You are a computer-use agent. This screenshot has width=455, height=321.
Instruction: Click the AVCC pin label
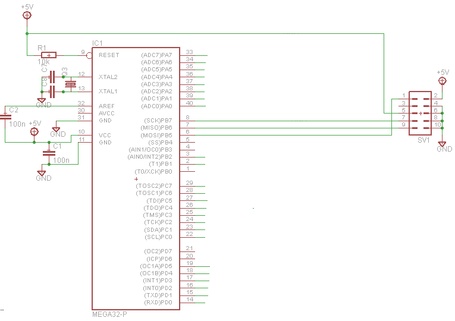tap(106, 114)
